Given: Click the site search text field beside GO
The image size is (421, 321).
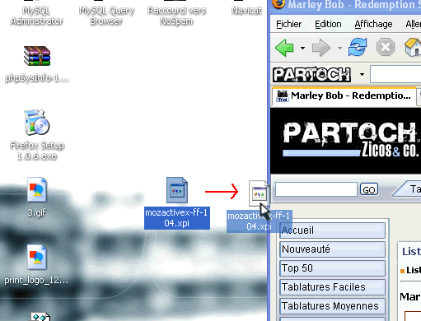Looking at the screenshot, I should (316, 189).
